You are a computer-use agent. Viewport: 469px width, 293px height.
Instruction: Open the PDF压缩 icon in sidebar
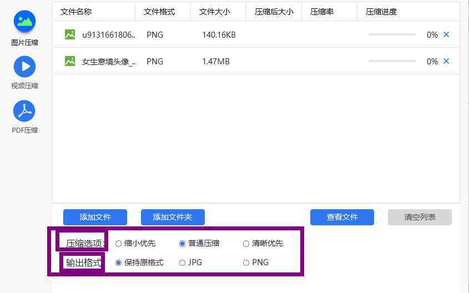coord(24,111)
